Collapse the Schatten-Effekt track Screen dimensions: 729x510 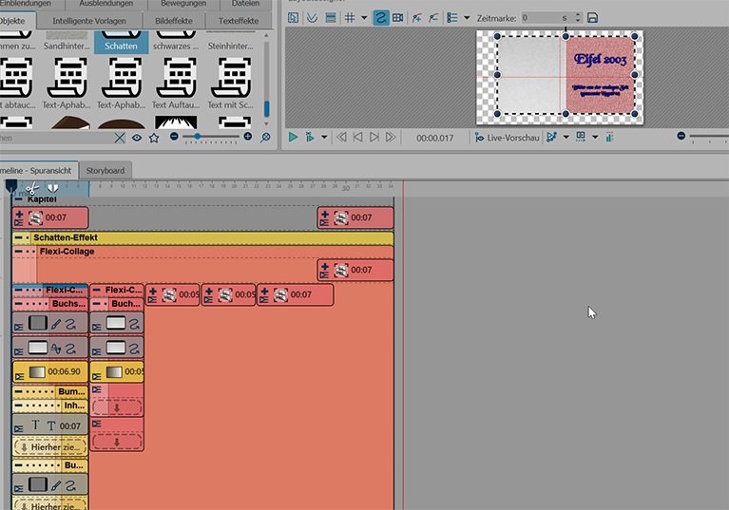tap(19, 237)
